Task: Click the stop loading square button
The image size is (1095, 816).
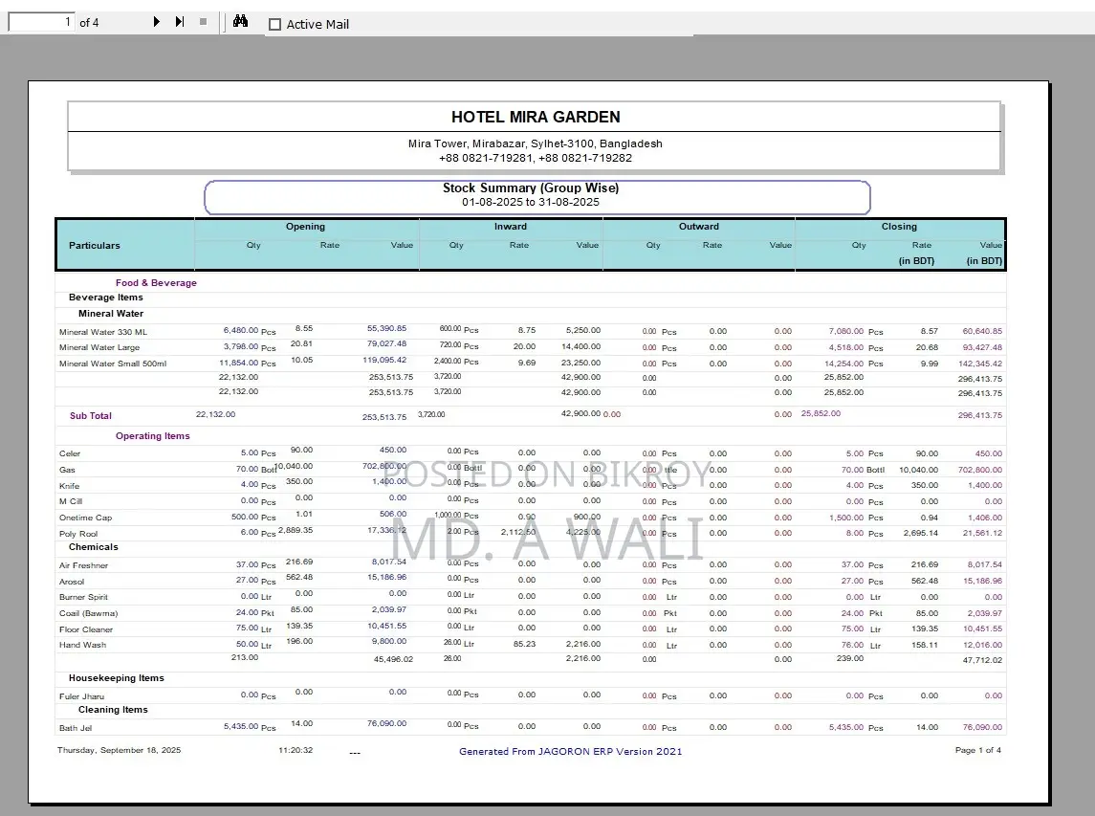Action: click(203, 22)
